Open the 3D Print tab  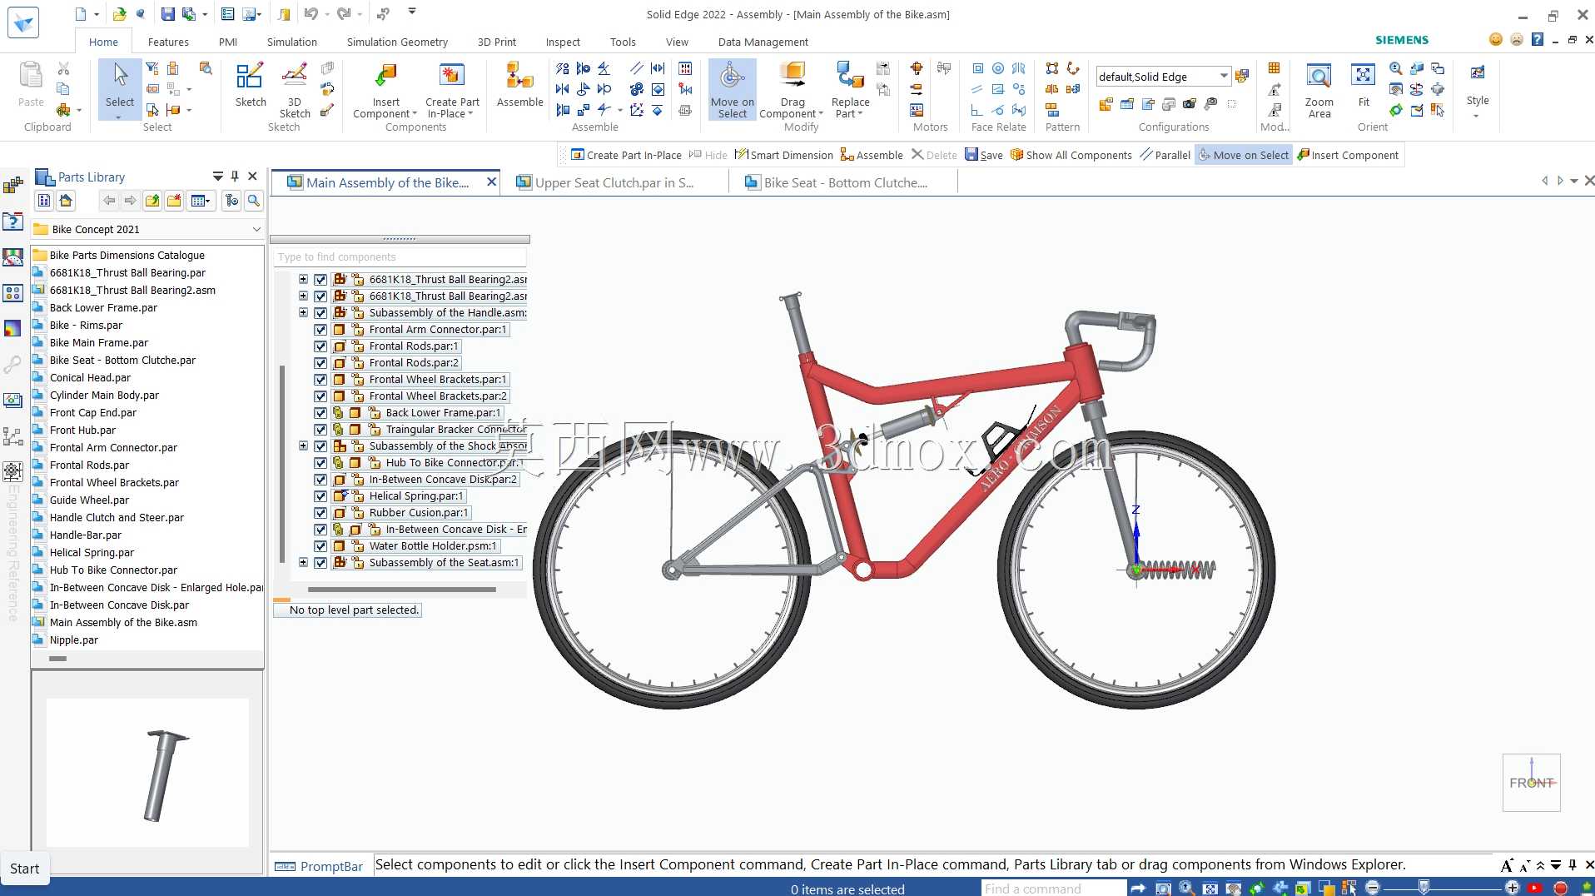point(497,42)
